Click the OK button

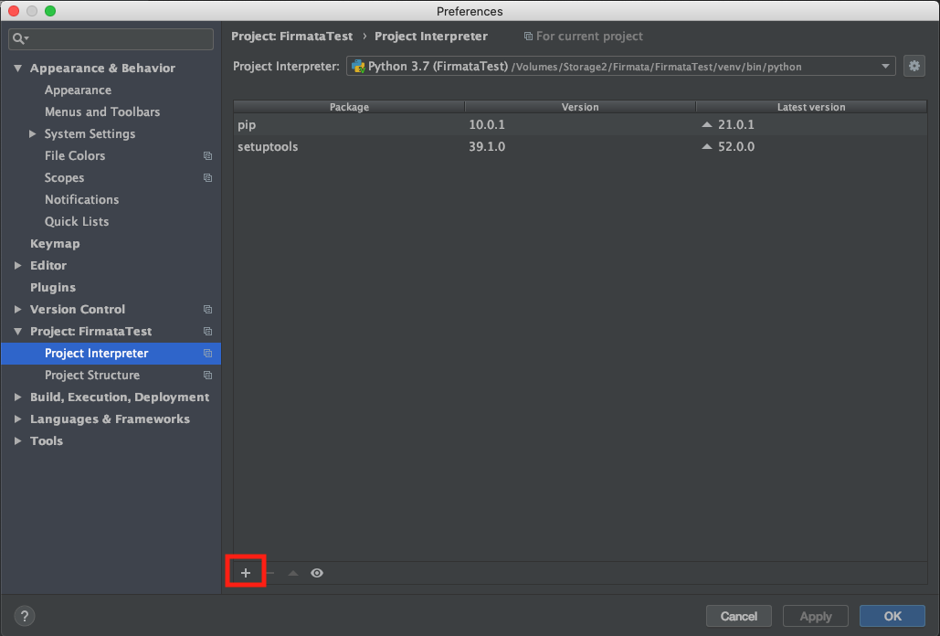tap(892, 616)
